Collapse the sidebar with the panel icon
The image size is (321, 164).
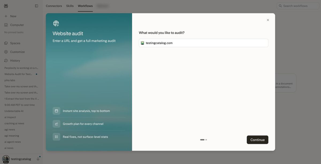[36, 6]
